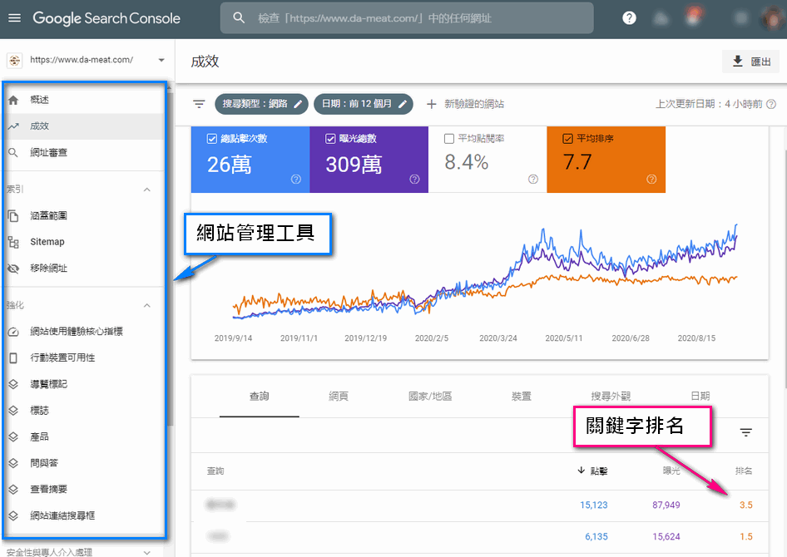Click the home icon for 概述
The width and height of the screenshot is (787, 557).
13,100
